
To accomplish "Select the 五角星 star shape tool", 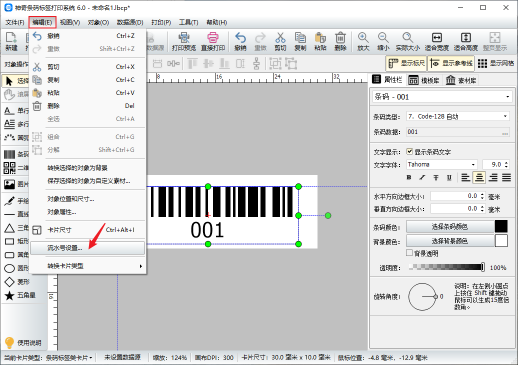I will 20,295.
